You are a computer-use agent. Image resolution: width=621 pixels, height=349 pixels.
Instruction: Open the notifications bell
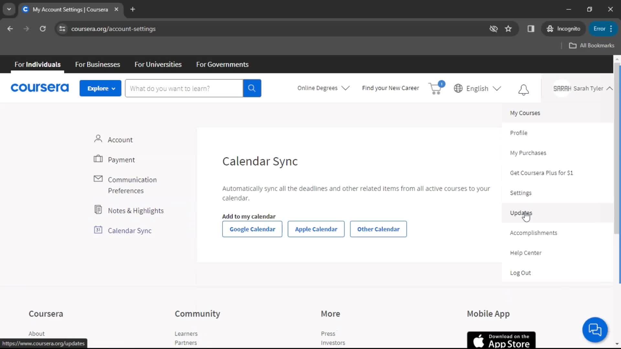523,90
